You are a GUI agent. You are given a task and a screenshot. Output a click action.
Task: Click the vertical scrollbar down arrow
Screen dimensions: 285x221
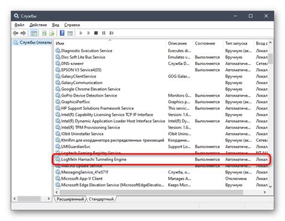271,186
